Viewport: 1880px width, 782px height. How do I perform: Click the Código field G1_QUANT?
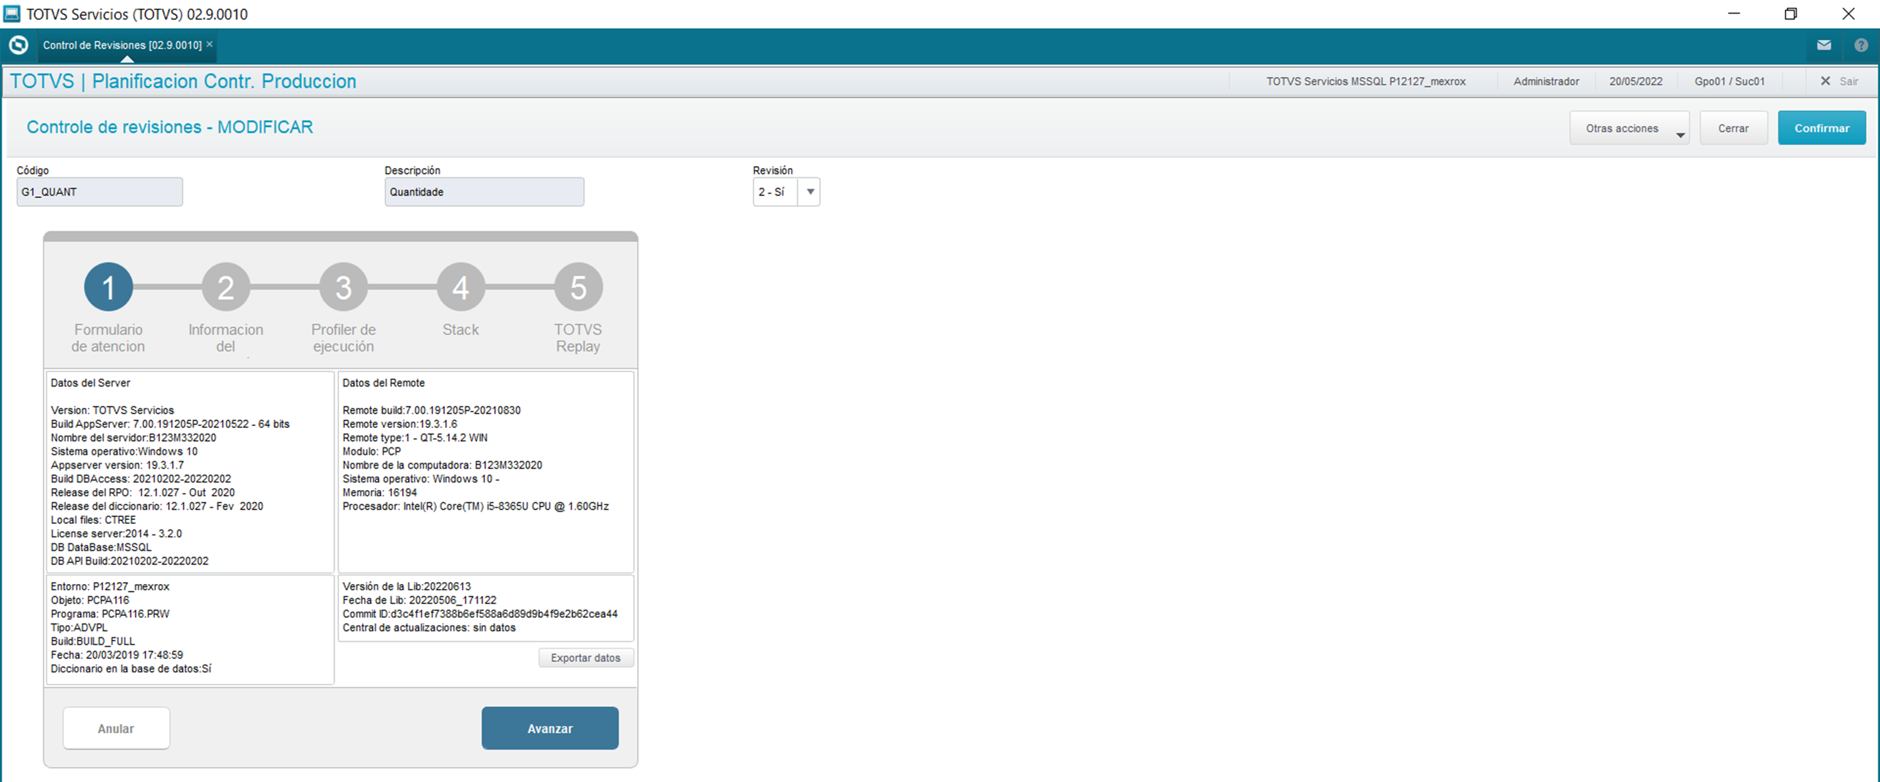(99, 192)
